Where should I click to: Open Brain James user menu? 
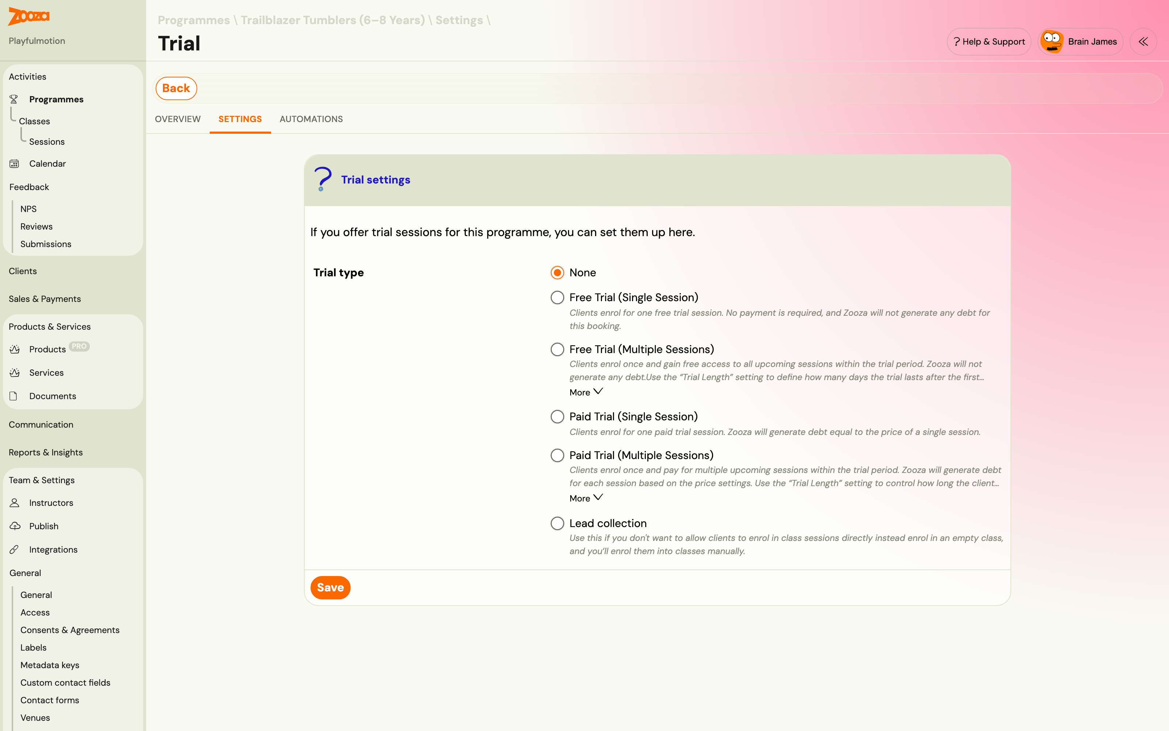[x=1080, y=42]
